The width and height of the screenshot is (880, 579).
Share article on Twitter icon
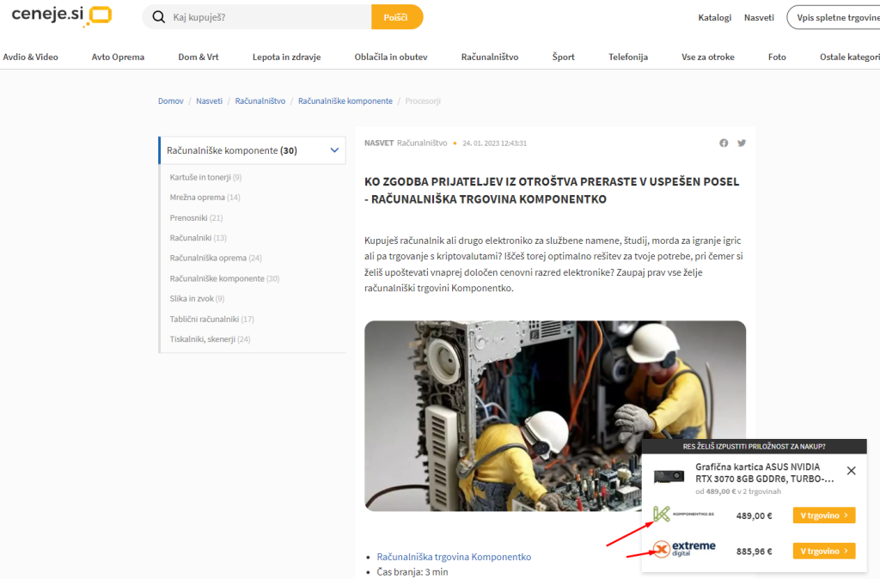pyautogui.click(x=742, y=143)
